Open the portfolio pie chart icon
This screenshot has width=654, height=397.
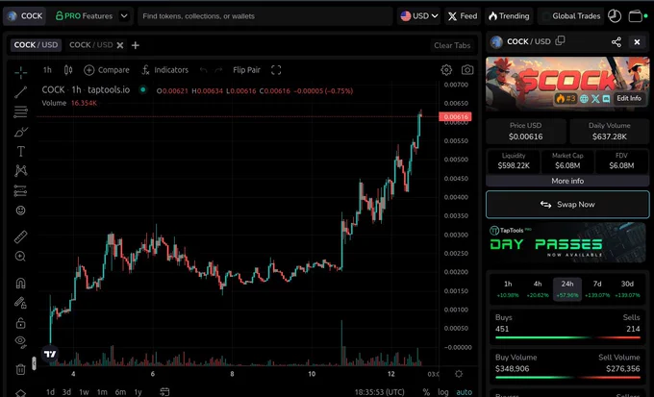click(615, 15)
